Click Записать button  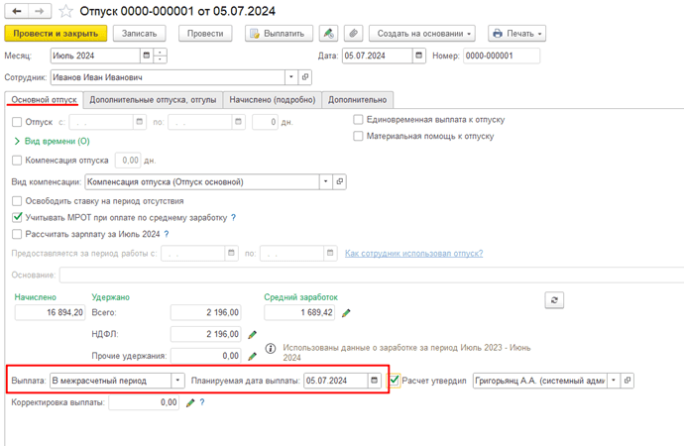point(139,33)
